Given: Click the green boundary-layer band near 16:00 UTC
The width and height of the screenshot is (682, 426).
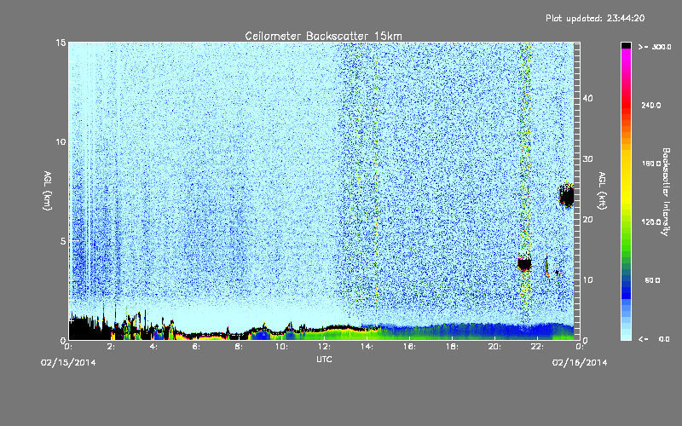Looking at the screenshot, I should pos(409,335).
